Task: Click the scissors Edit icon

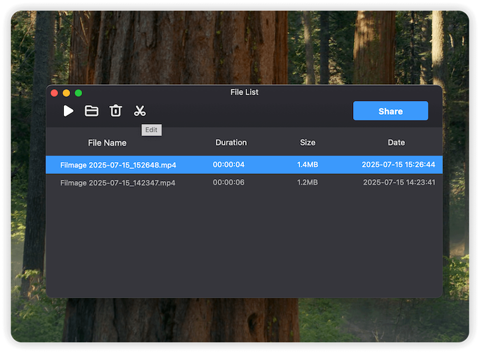Action: click(x=140, y=111)
